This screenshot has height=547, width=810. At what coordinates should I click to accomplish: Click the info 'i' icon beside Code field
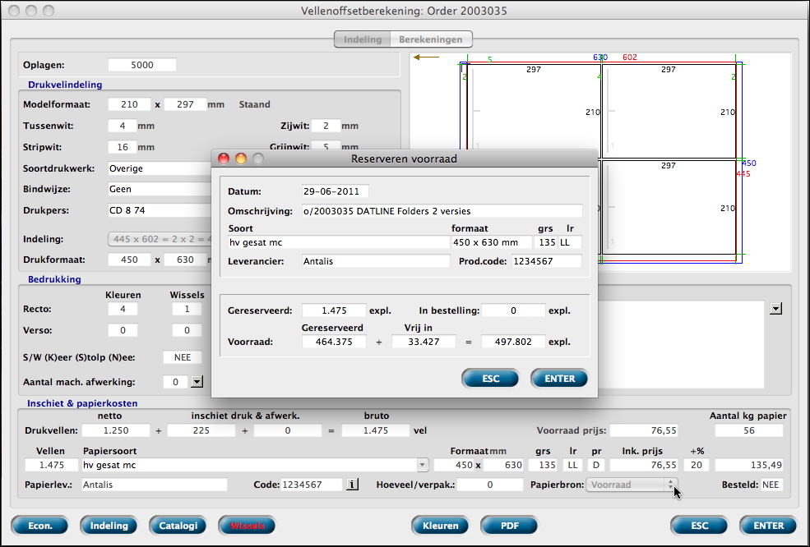(x=352, y=485)
